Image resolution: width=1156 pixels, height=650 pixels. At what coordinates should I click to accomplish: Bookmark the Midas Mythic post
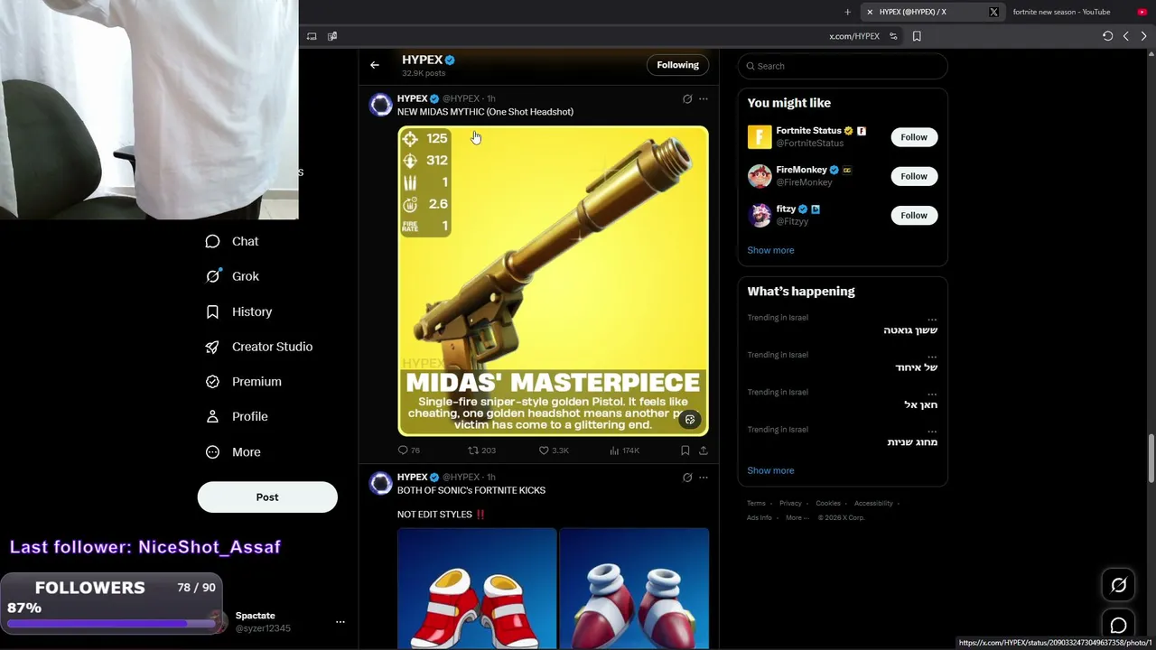(685, 450)
